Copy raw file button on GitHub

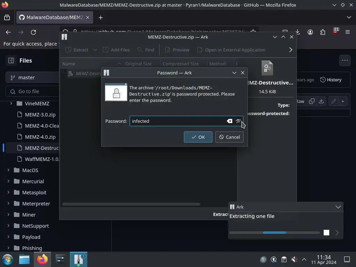click(x=312, y=101)
